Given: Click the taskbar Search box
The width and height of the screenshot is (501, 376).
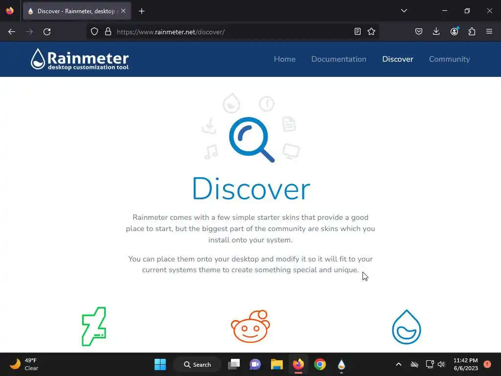Looking at the screenshot, I should point(198,364).
